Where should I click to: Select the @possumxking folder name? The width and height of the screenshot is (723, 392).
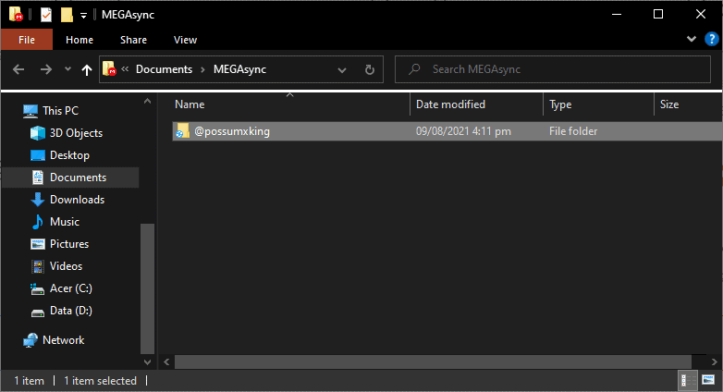(x=232, y=131)
